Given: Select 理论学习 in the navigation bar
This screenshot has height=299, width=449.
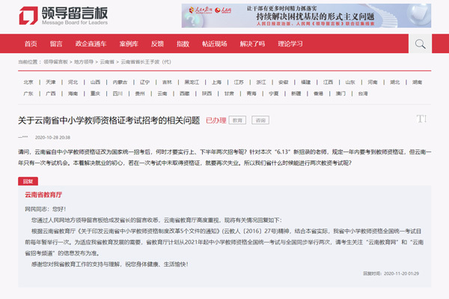Looking at the screenshot, I should coord(290,44).
